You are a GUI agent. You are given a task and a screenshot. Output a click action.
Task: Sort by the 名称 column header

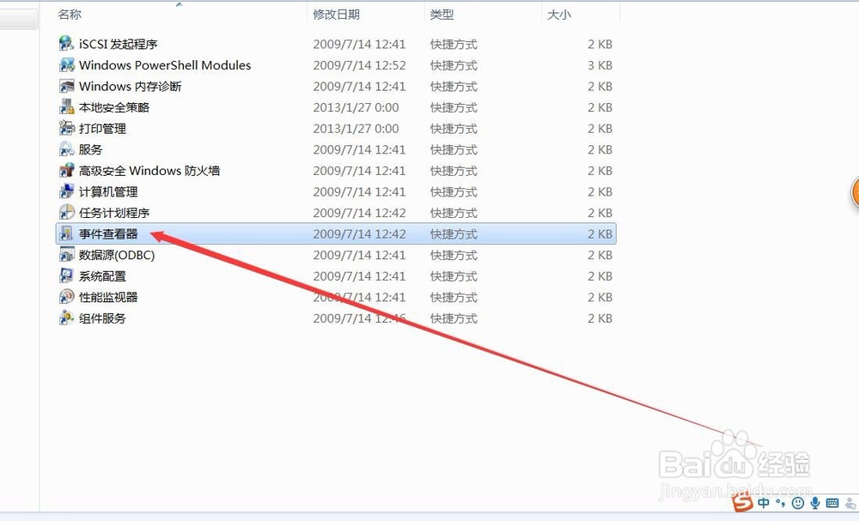click(70, 15)
